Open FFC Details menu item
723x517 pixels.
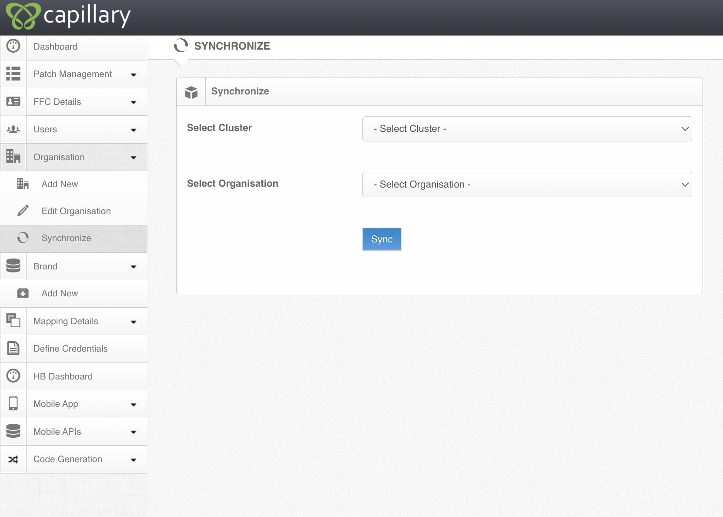point(74,102)
